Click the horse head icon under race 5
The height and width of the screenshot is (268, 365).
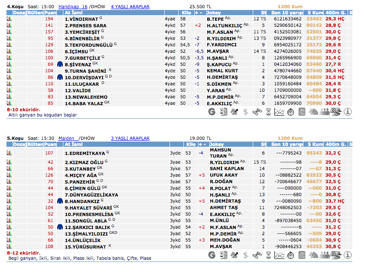point(313,255)
